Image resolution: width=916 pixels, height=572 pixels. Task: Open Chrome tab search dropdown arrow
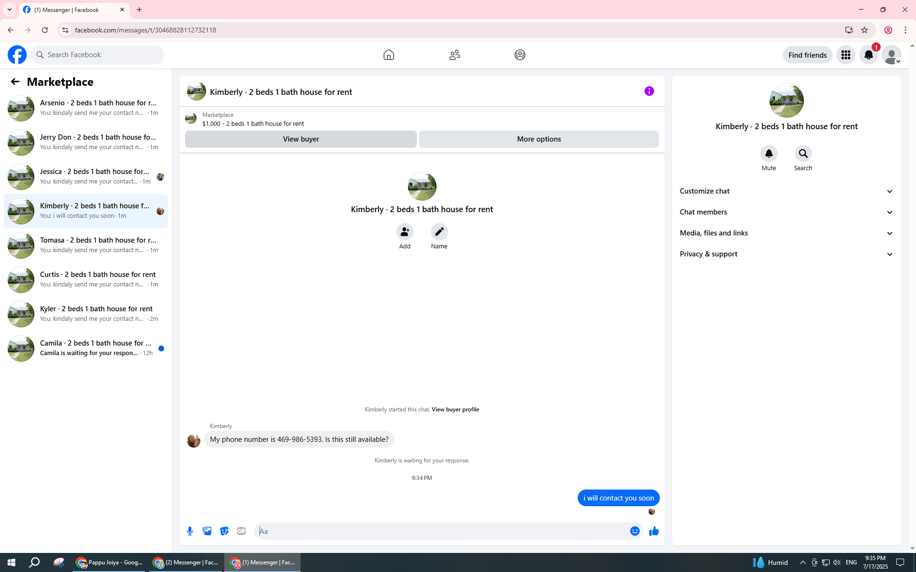coord(10,10)
